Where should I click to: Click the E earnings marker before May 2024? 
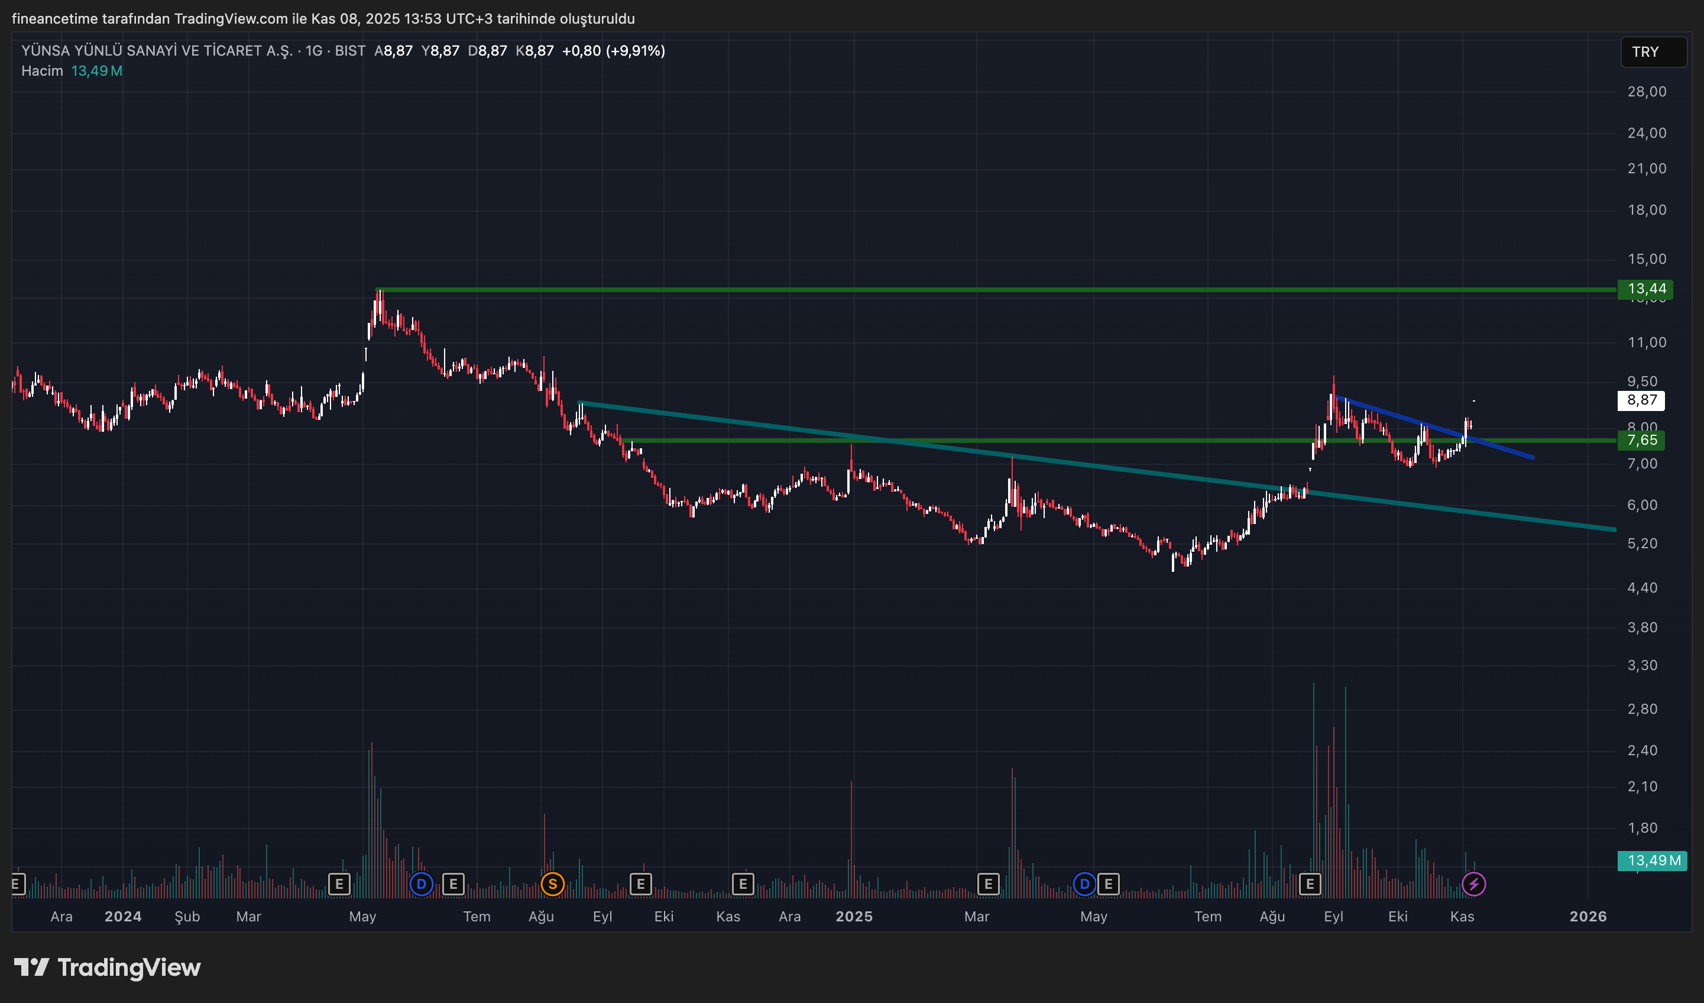click(339, 884)
